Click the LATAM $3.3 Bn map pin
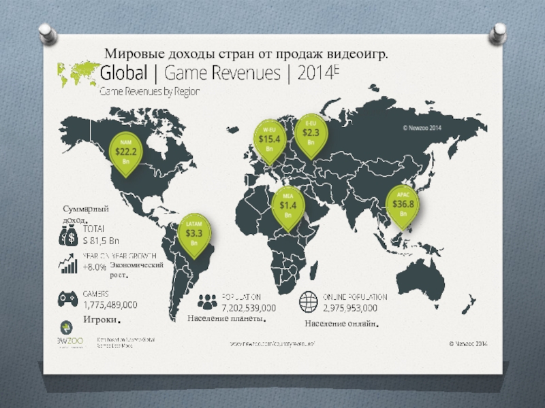Screen dimensions: 545x408 [x=194, y=235]
